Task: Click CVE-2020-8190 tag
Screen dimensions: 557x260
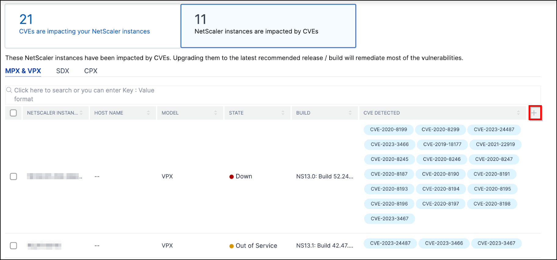Action: click(x=440, y=174)
